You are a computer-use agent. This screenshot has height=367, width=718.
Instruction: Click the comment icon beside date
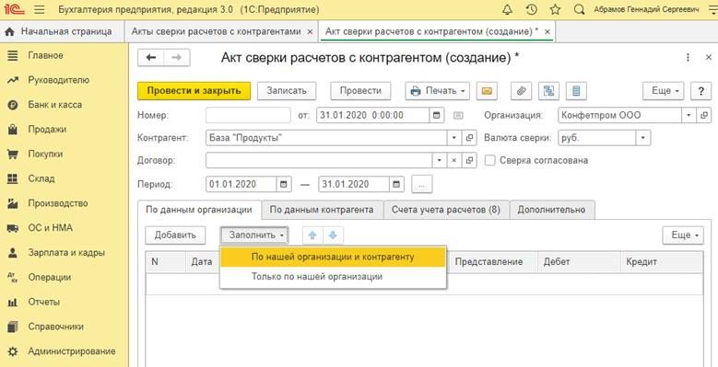[458, 116]
